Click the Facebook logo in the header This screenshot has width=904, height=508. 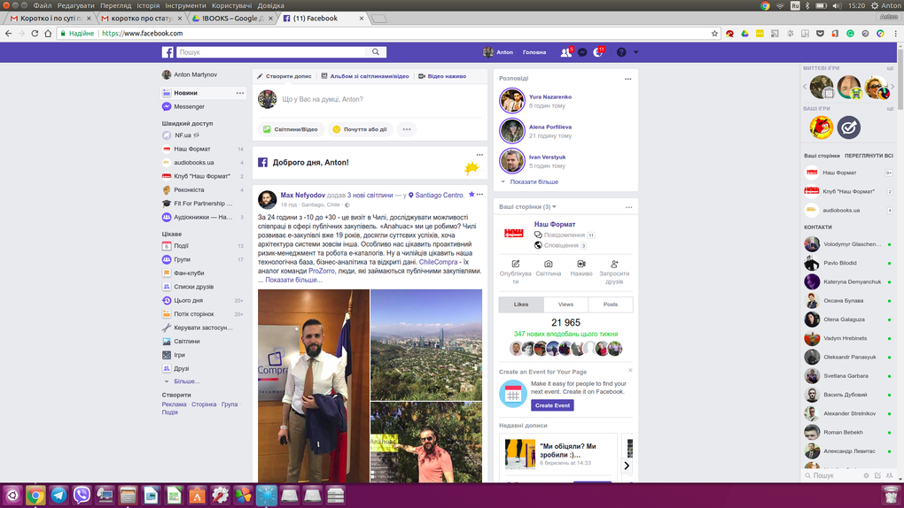pyautogui.click(x=168, y=52)
